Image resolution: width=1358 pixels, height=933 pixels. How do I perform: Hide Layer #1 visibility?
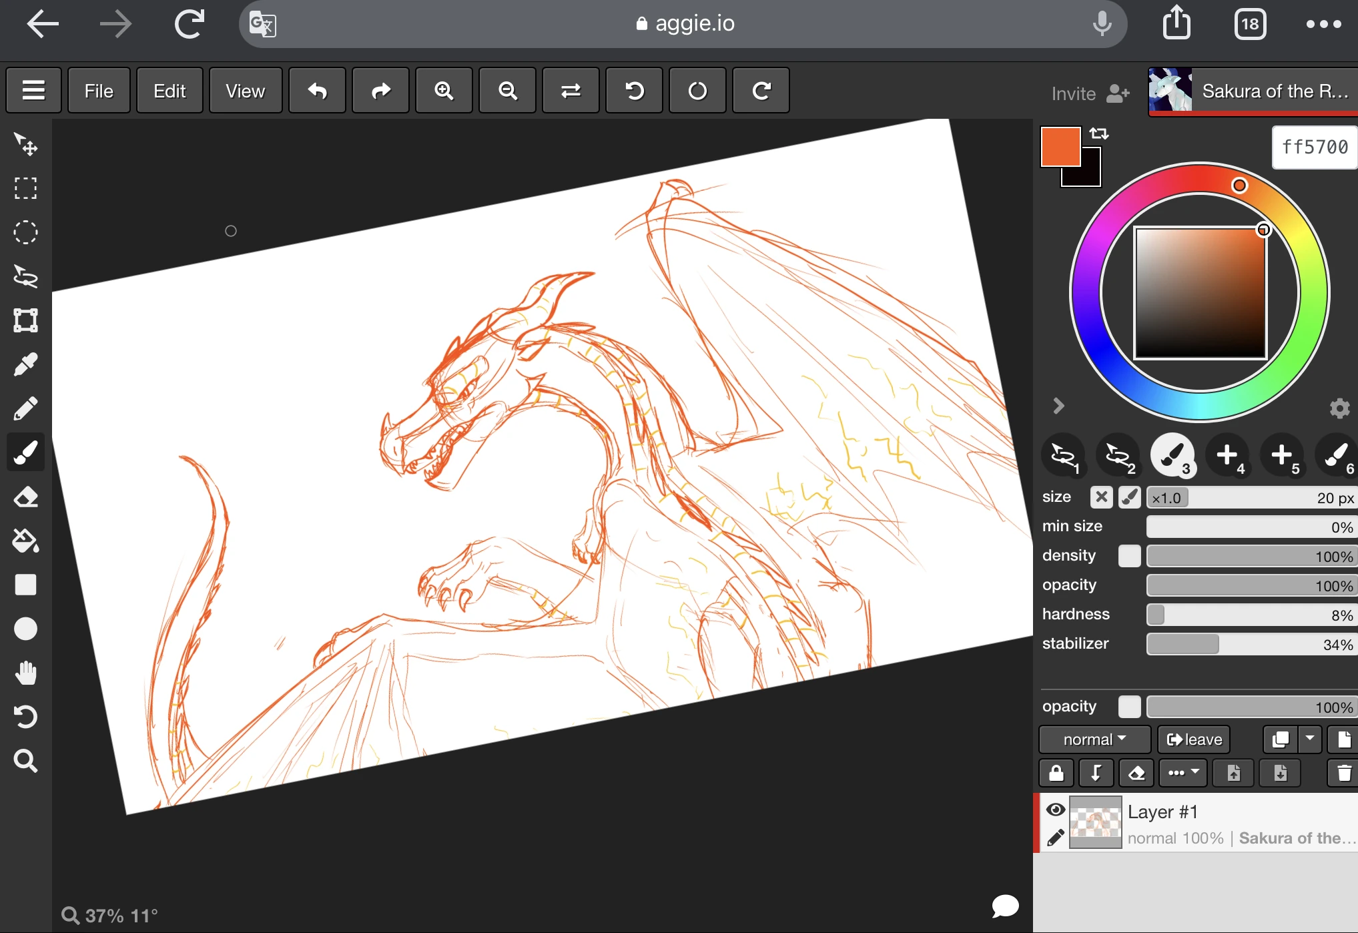(x=1055, y=810)
